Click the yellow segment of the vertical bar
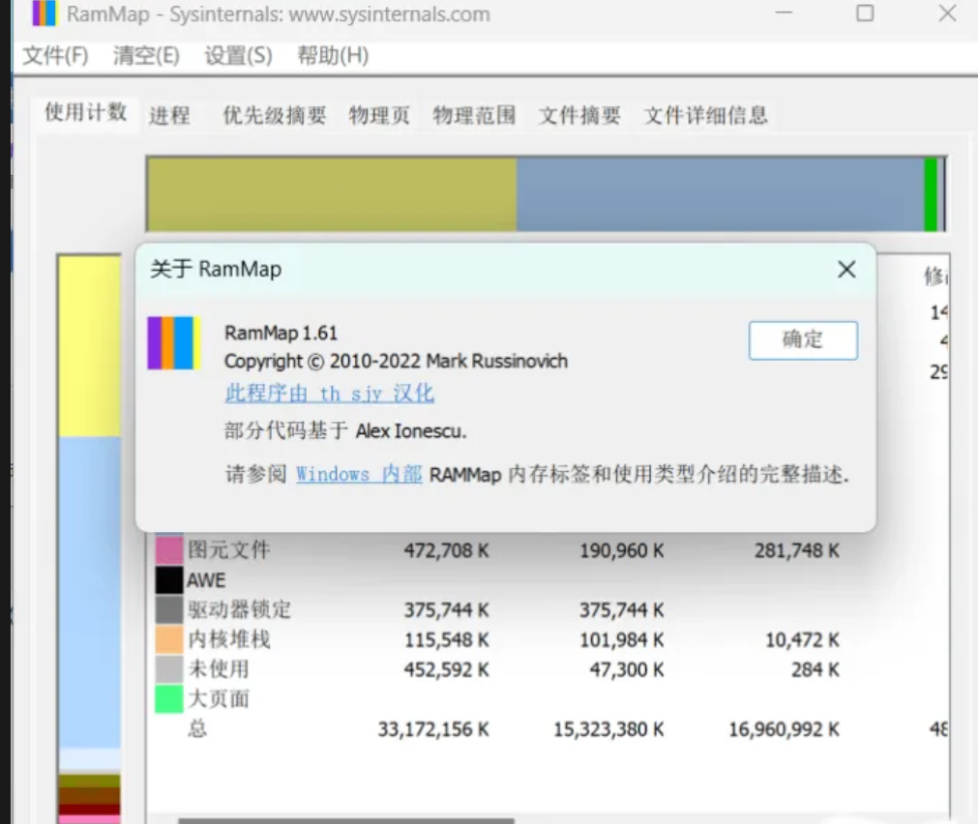This screenshot has height=824, width=978. (x=90, y=346)
